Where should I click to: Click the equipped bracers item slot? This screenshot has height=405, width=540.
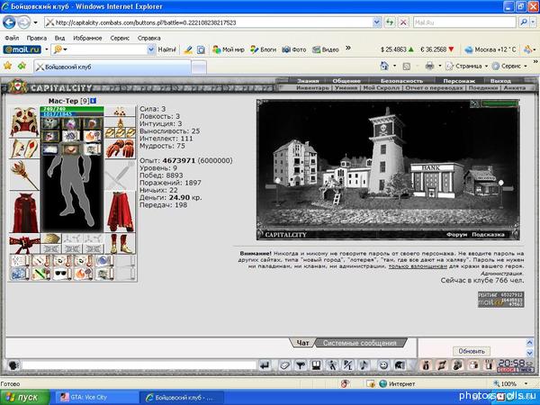coord(24,148)
